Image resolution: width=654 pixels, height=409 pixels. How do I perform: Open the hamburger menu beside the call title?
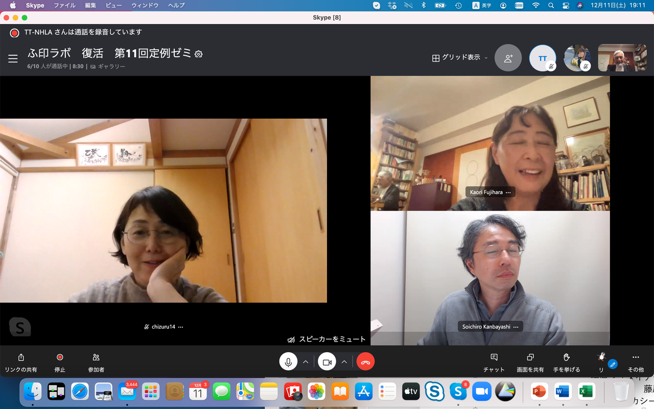click(x=13, y=59)
